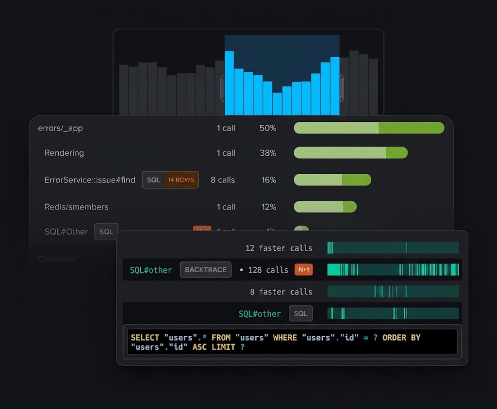
Task: Click the 8 calls count for ErrorService::Issue#find
Action: [x=223, y=180]
